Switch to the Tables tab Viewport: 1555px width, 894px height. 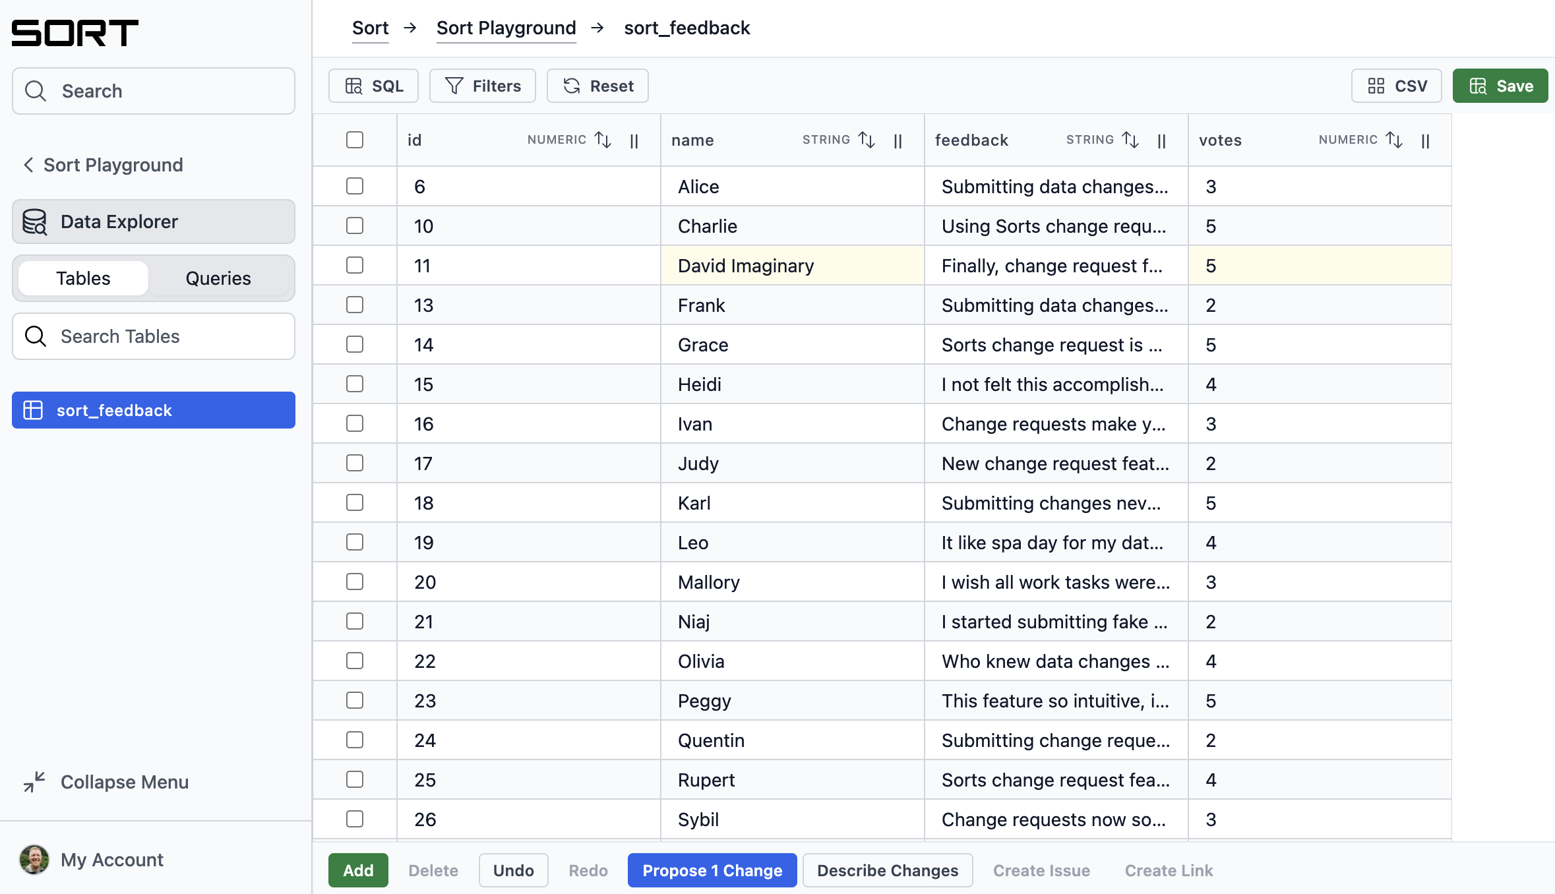[83, 278]
